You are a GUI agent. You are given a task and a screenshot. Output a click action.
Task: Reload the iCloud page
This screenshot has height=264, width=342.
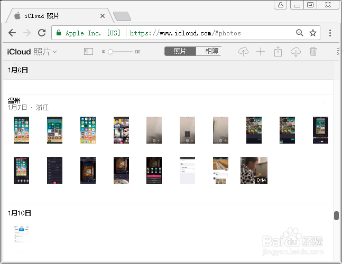point(42,33)
